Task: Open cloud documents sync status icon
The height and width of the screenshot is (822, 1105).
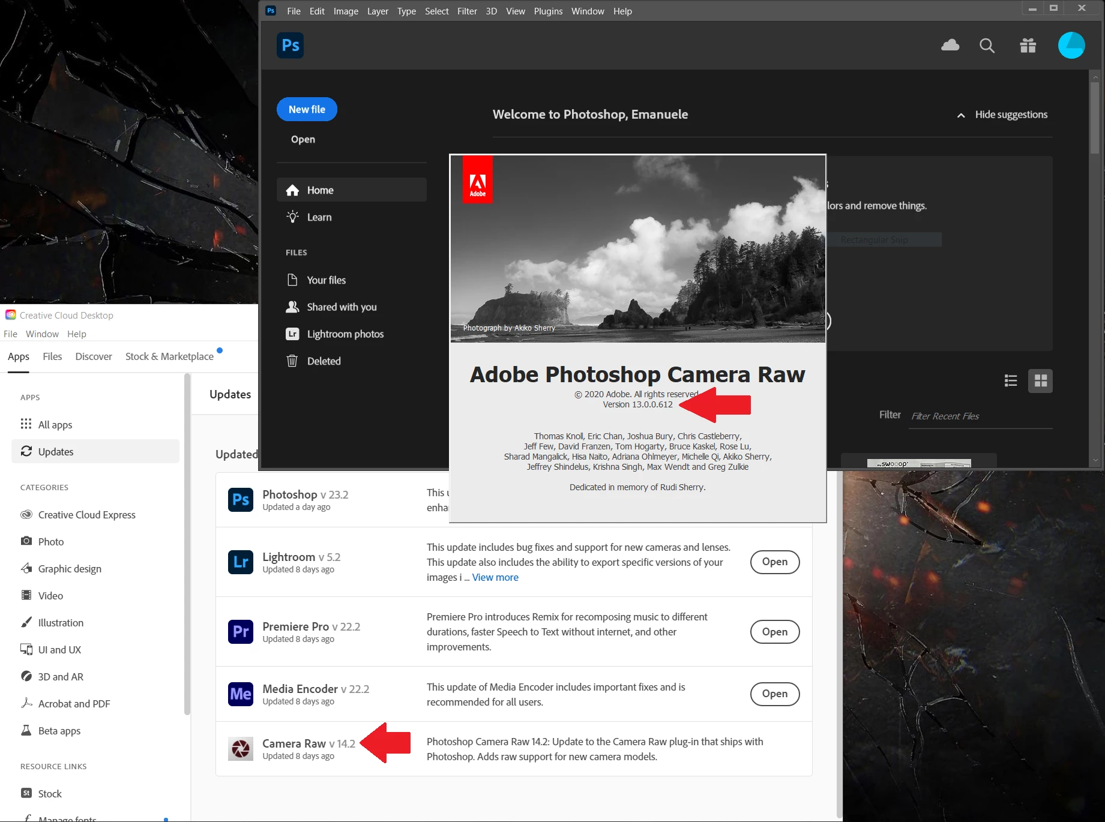Action: click(x=950, y=46)
